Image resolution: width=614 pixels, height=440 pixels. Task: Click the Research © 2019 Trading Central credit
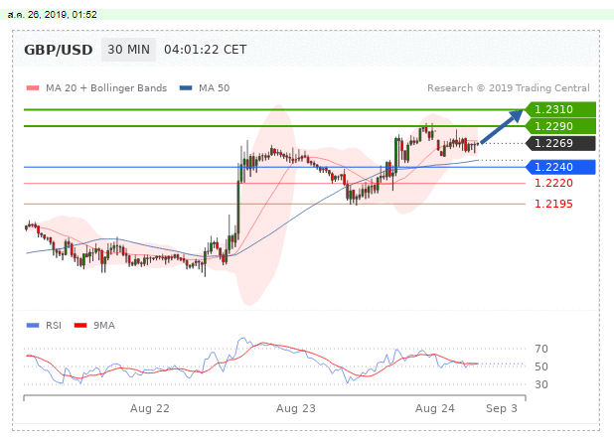[509, 88]
